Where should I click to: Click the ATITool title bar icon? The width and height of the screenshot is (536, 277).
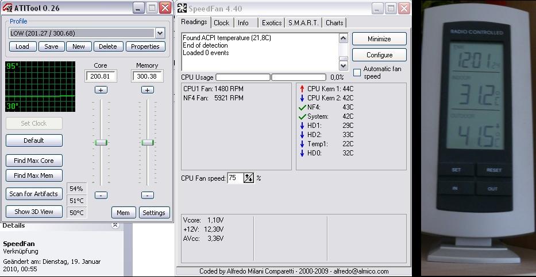click(7, 8)
